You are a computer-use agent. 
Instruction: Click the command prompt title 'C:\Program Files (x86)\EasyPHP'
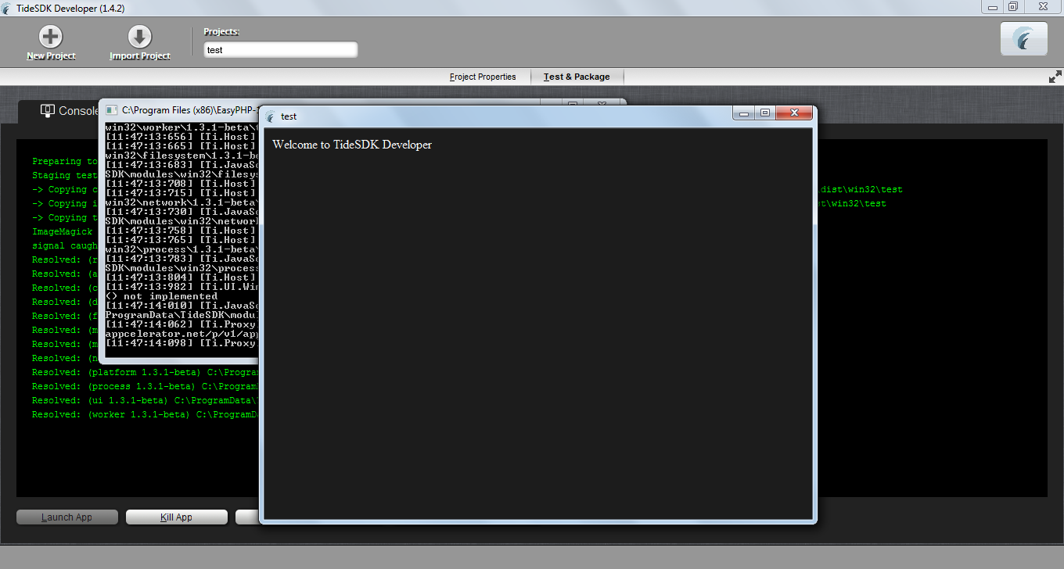(x=190, y=110)
